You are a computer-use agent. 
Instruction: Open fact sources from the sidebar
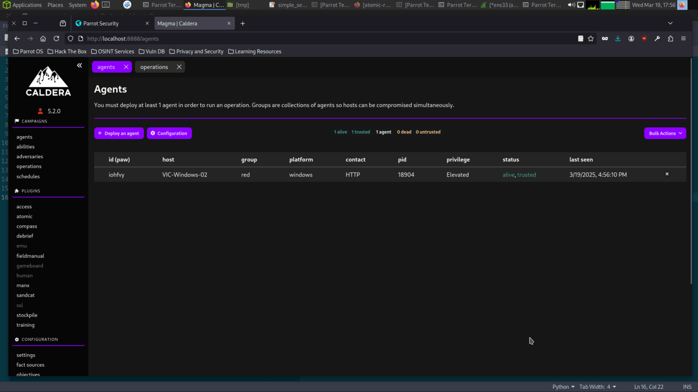(x=30, y=365)
